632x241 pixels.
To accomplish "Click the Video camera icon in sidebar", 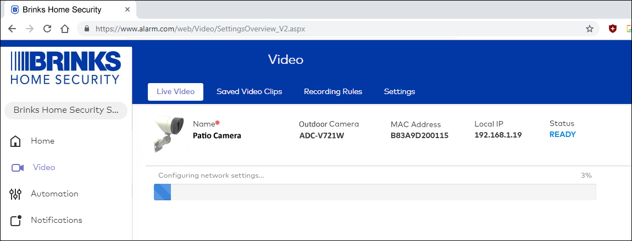I will click(18, 167).
